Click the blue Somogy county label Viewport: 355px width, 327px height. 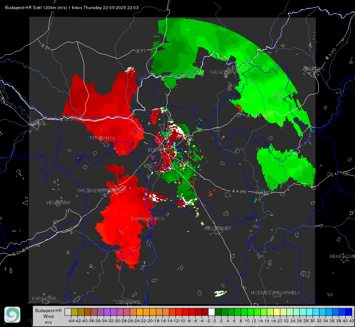click(x=73, y=268)
